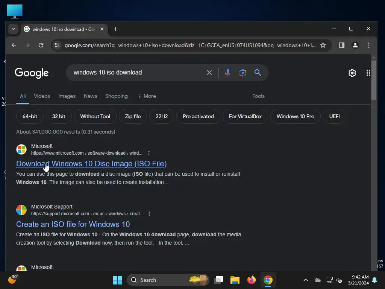Click the taskbar Search box
Image resolution: width=385 pixels, height=289 pixels.
point(168,280)
